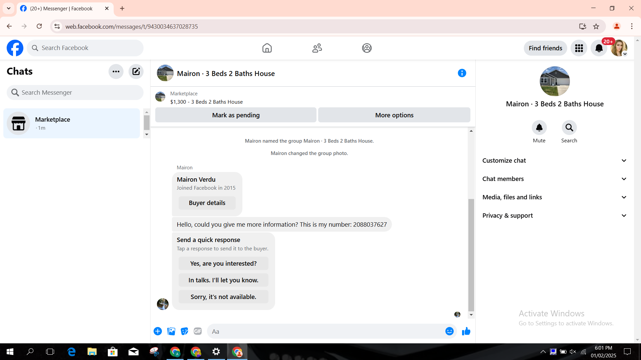Viewport: 641px width, 360px height.
Task: Open Facebook notifications bell
Action: coord(599,48)
